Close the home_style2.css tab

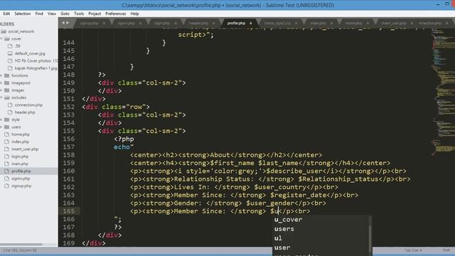click(x=296, y=23)
